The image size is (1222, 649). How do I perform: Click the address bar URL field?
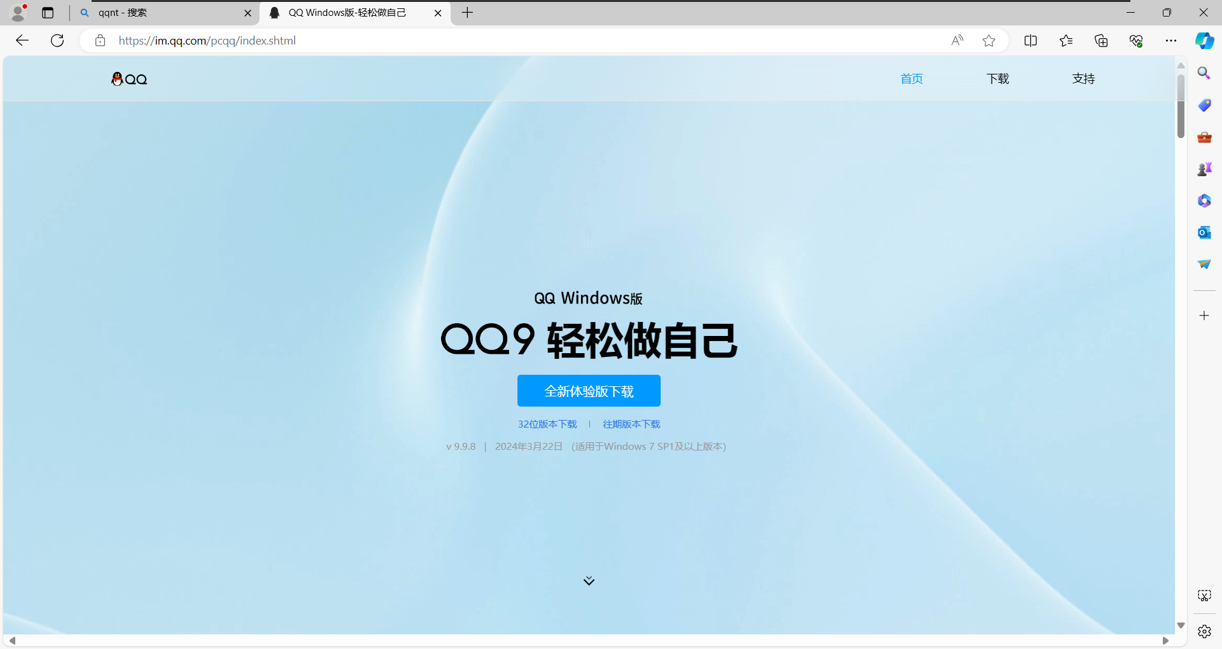point(509,41)
